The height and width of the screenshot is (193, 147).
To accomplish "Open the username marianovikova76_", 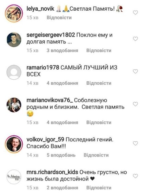I will click(50, 100).
